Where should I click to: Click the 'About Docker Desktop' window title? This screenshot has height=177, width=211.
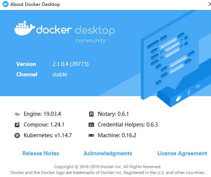(x=35, y=4)
